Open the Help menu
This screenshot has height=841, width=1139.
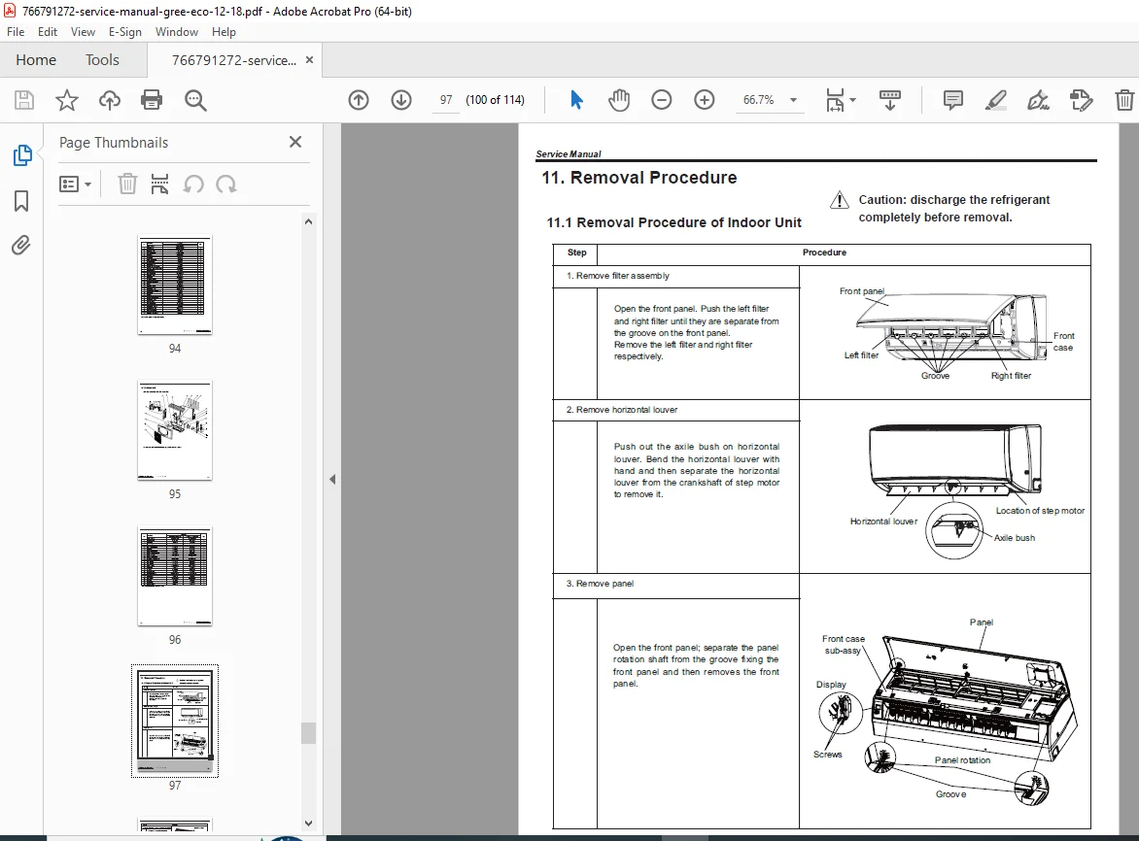224,32
